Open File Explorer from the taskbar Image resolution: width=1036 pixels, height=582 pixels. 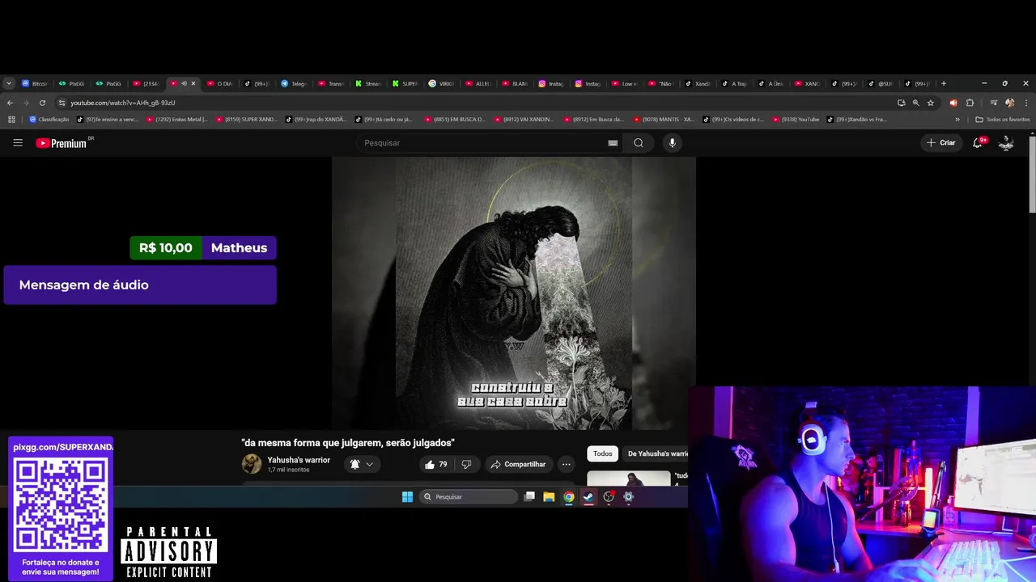(549, 497)
